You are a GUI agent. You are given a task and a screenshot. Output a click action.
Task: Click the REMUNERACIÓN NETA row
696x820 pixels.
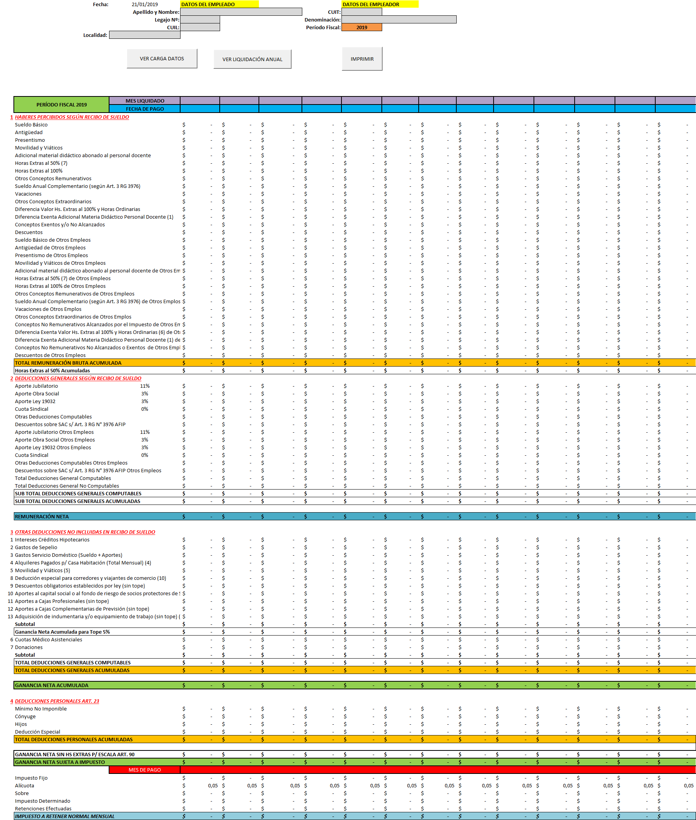point(355,516)
